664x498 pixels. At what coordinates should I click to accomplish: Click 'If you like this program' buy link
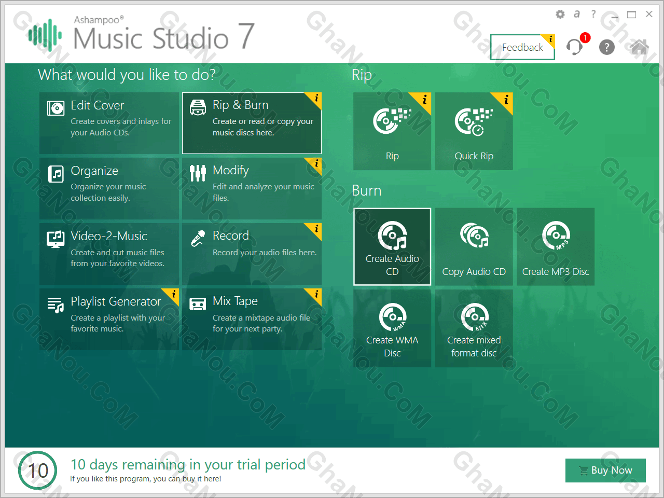[x=146, y=479]
